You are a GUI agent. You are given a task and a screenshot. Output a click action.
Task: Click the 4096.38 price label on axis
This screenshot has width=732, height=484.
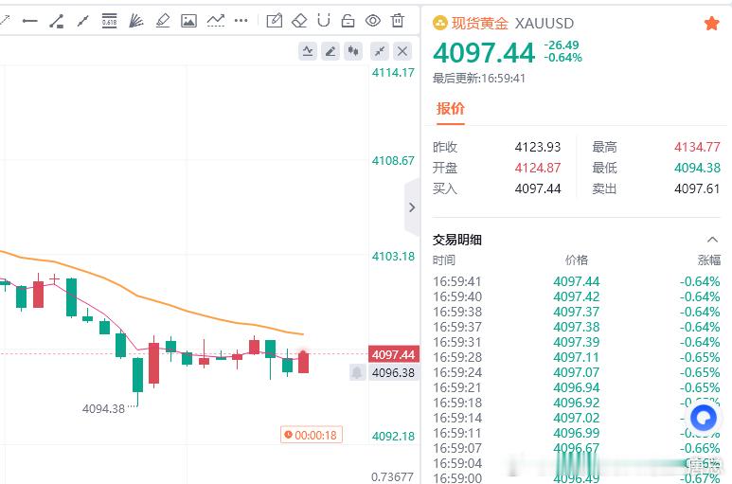pyautogui.click(x=394, y=372)
